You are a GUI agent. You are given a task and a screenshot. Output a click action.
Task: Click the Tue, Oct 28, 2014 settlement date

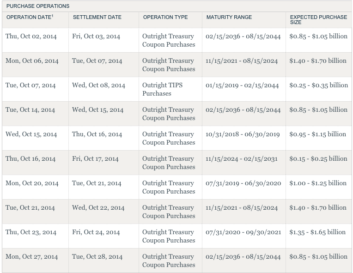(x=97, y=257)
